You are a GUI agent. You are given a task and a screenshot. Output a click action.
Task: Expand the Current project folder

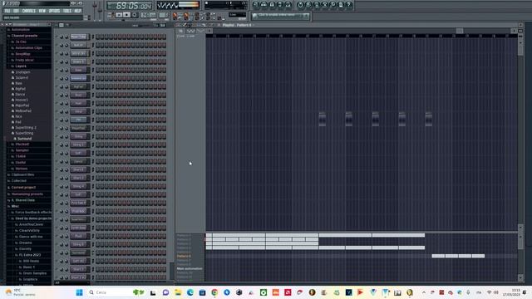tap(23, 187)
